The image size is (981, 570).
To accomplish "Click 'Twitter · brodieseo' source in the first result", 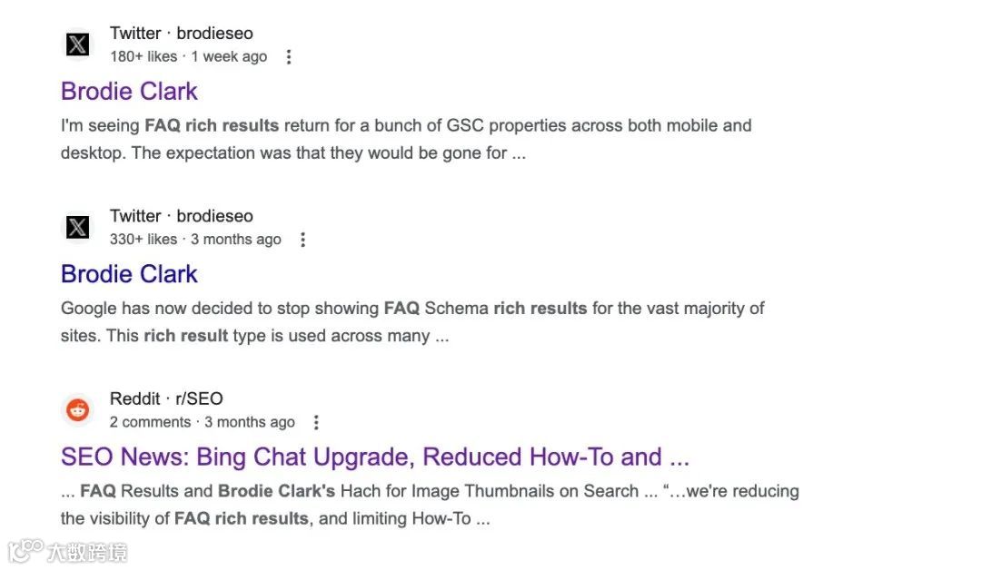I will (x=182, y=34).
